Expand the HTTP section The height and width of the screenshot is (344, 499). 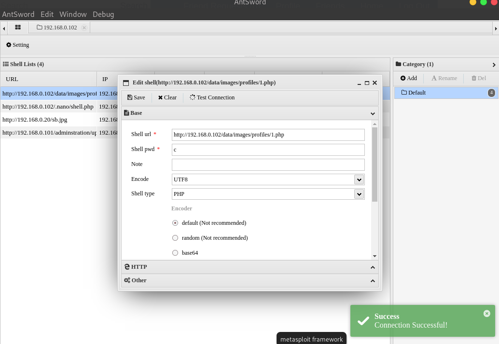point(373,267)
